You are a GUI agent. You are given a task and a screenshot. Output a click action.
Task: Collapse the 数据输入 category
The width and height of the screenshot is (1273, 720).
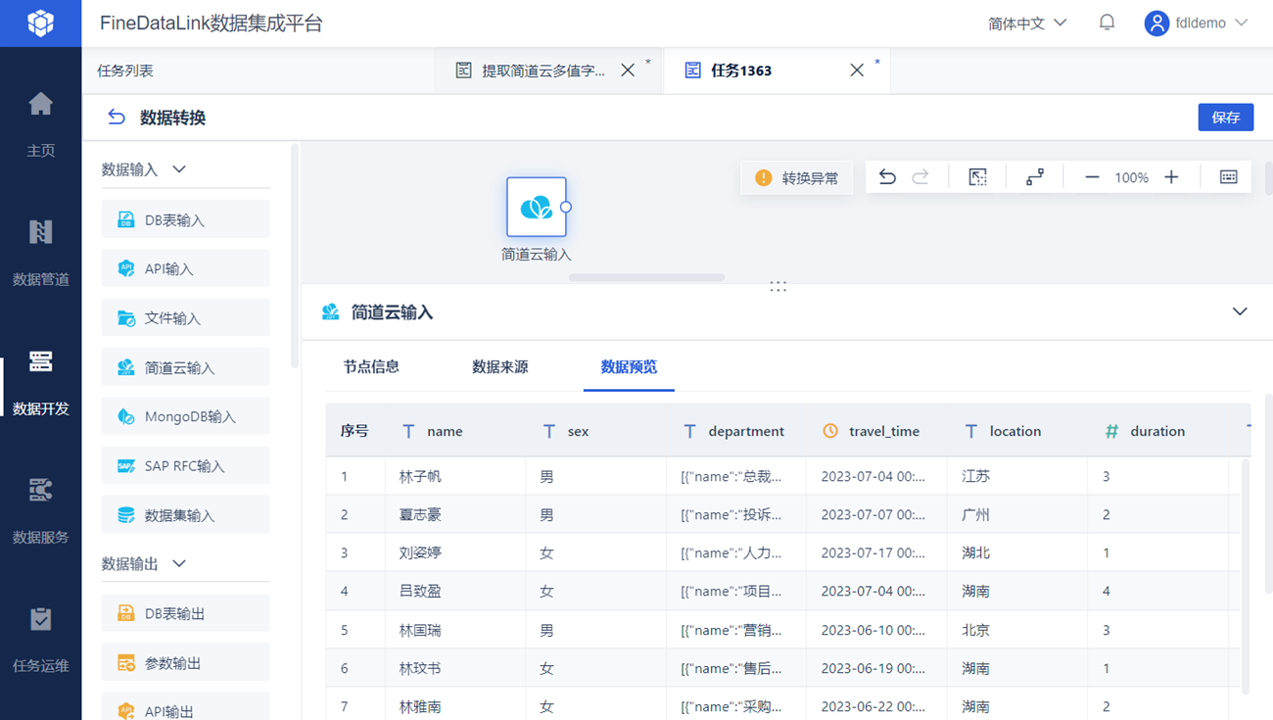pos(179,169)
